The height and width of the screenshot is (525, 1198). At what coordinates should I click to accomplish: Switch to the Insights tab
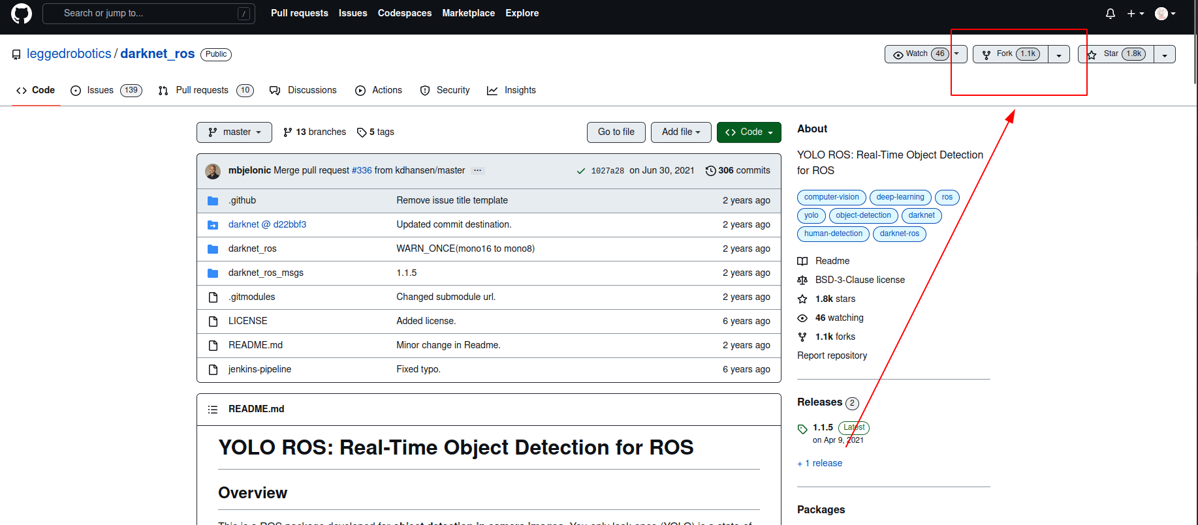click(512, 90)
